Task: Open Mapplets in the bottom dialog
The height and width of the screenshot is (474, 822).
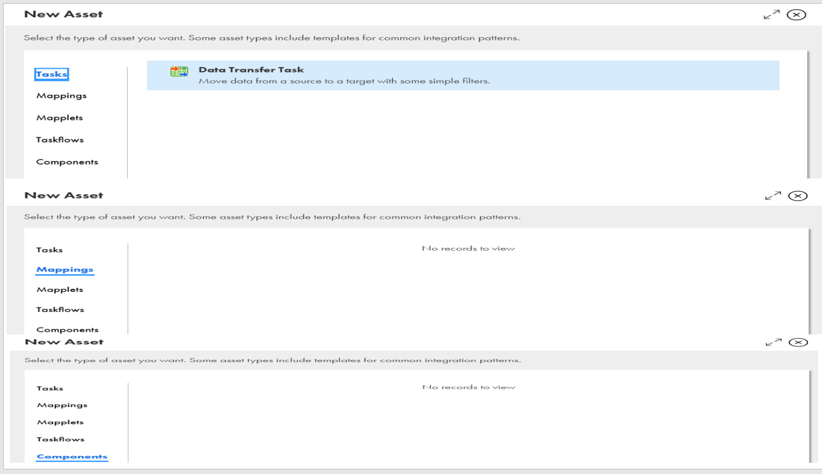Action: (60, 422)
